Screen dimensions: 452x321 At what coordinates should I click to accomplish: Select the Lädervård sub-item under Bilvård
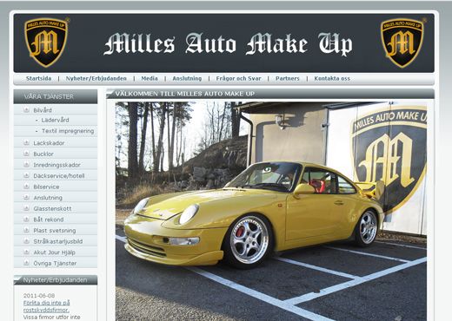click(x=55, y=120)
